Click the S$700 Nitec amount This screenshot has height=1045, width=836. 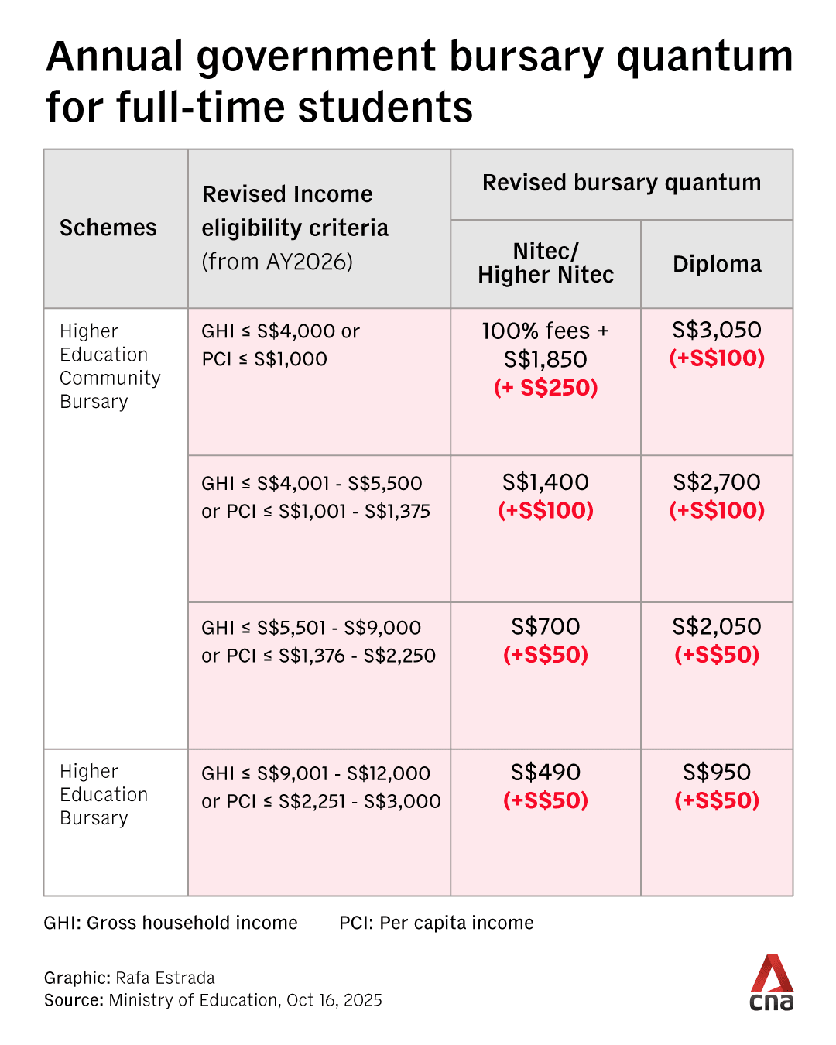[546, 627]
